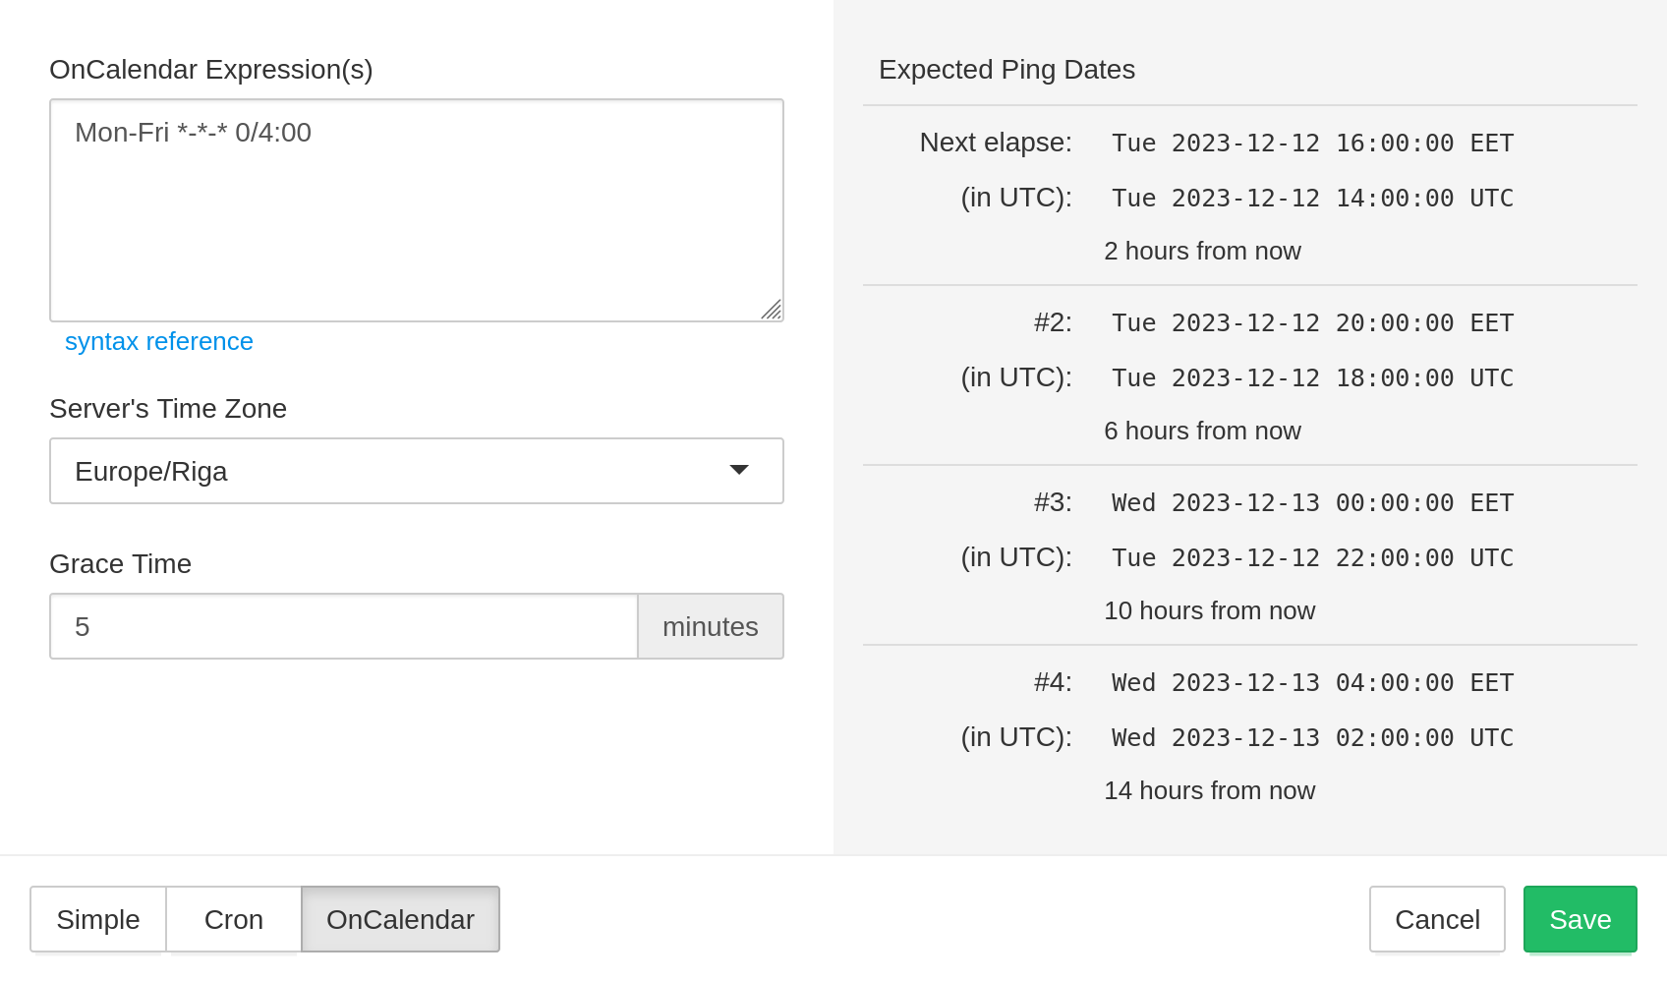Screen dimensions: 1667x981
Task: Click the textarea resize grip handle
Action: pos(773,311)
